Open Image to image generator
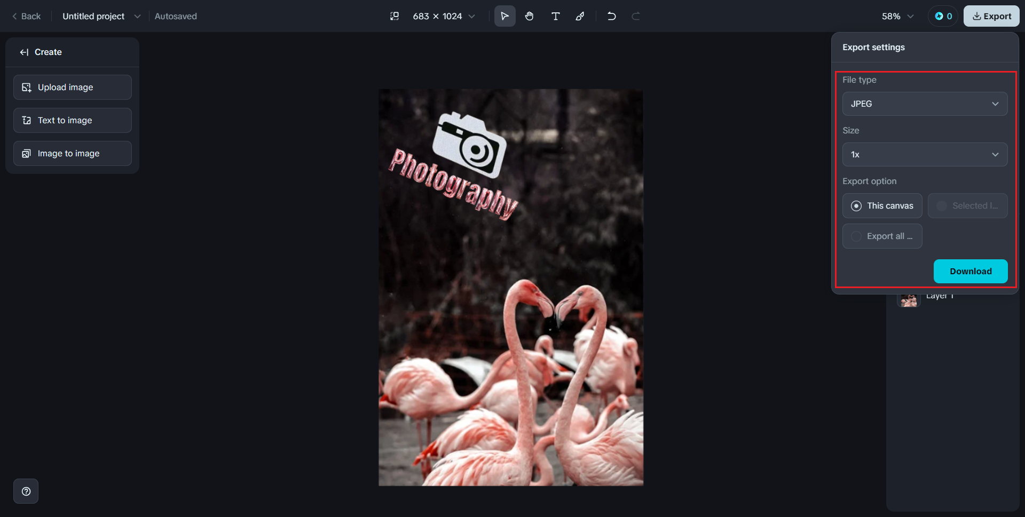Viewport: 1025px width, 517px height. click(x=73, y=153)
